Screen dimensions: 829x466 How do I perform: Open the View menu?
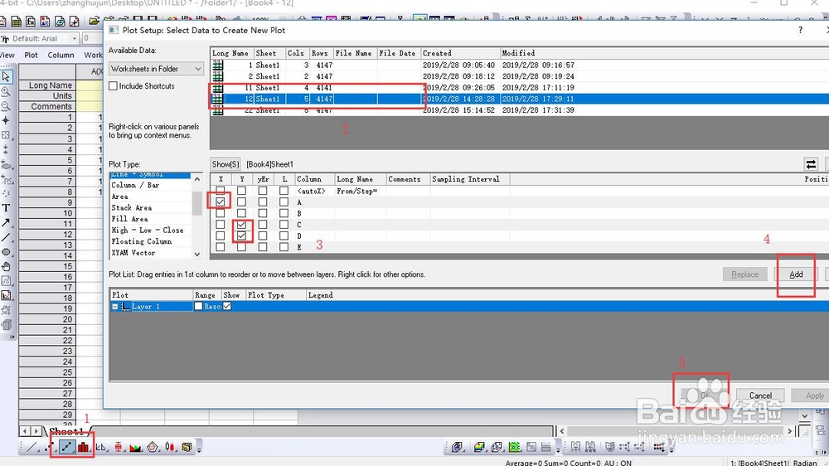(x=7, y=55)
